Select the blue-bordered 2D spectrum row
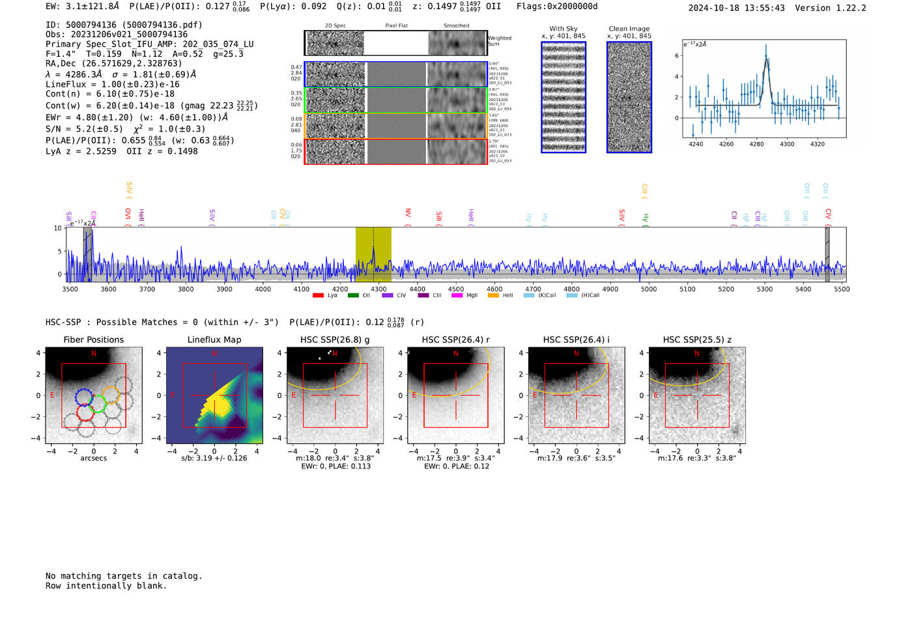 (396, 74)
